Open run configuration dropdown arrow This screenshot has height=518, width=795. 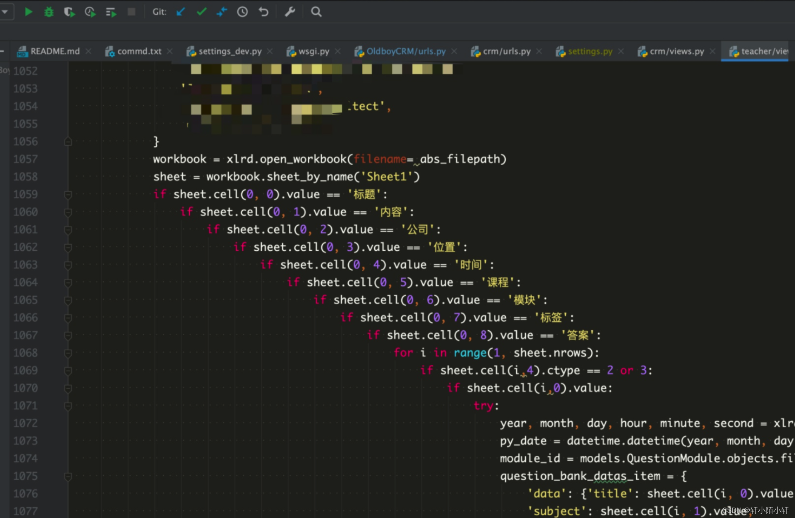[5, 12]
